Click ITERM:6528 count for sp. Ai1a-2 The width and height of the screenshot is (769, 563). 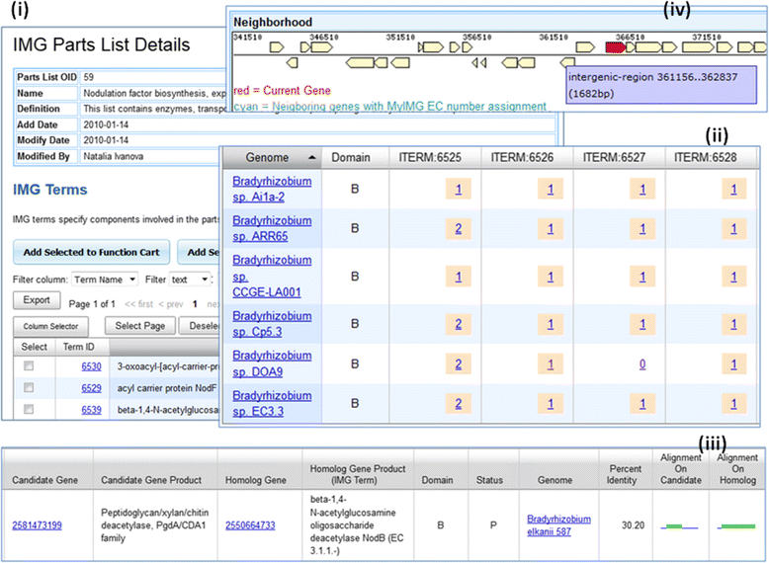[733, 189]
